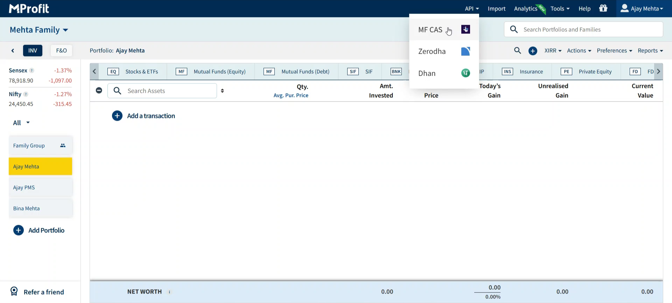Click the Unrealised Gain column header
This screenshot has height=303, width=672.
pos(553,91)
